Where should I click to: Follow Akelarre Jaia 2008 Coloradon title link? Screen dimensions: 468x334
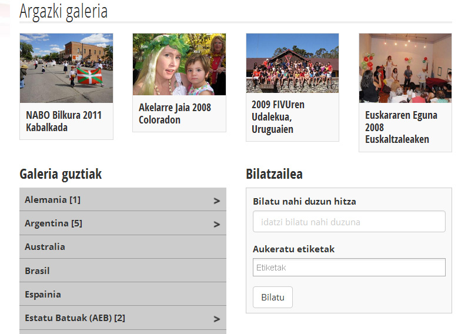pos(175,113)
